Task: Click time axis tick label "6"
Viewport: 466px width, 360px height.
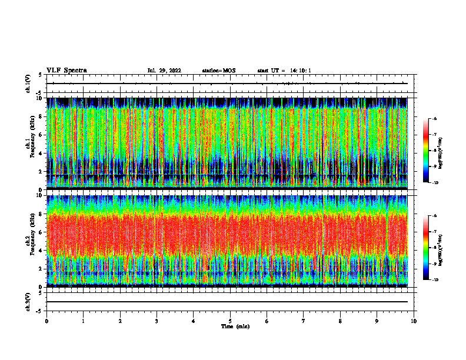Action: (267, 321)
